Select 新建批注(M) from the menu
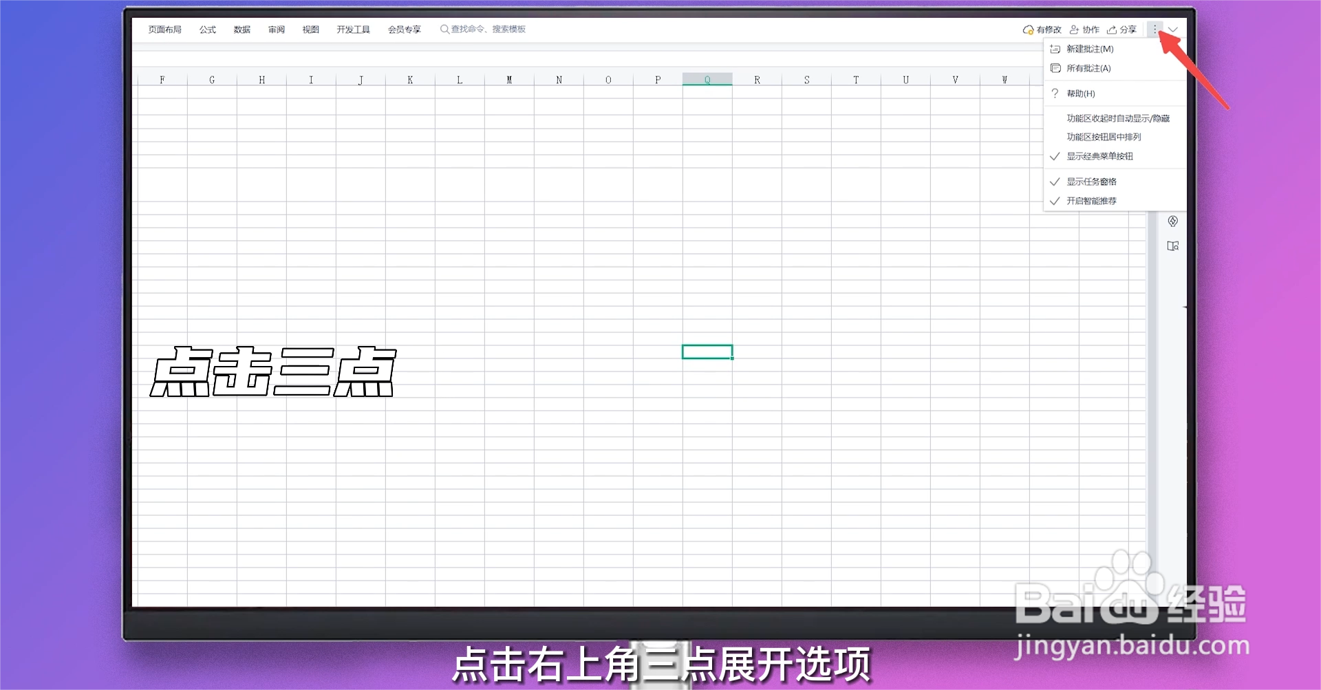The width and height of the screenshot is (1321, 690). (x=1115, y=49)
